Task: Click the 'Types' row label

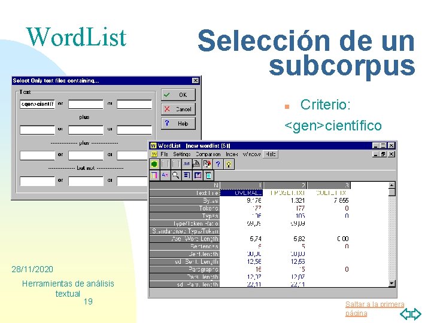Action: coord(184,216)
